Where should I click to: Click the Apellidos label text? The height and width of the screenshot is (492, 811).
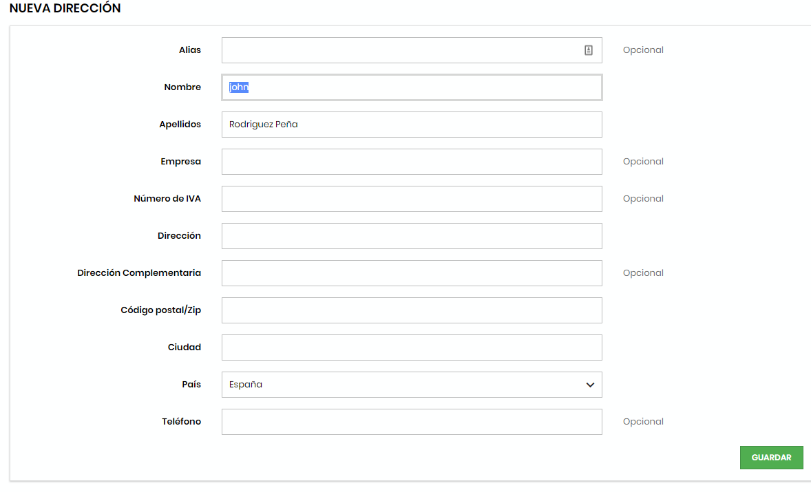point(180,125)
